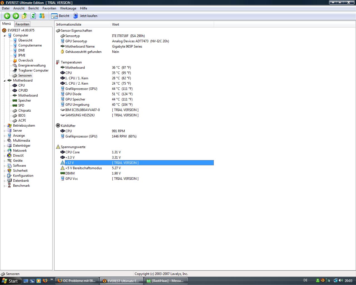Viewport: 356px width, 285px height.
Task: Open the Werkzeuge menu
Action: click(x=68, y=8)
